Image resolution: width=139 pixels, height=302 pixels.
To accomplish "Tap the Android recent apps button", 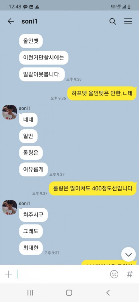I will (30, 293).
